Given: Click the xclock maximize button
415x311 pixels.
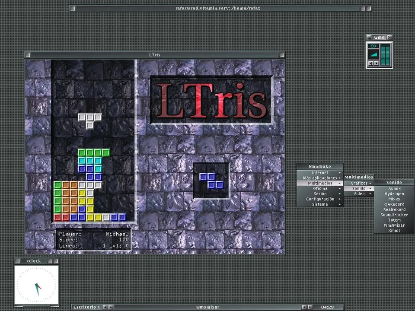Looking at the screenshot, I should click(x=50, y=261).
